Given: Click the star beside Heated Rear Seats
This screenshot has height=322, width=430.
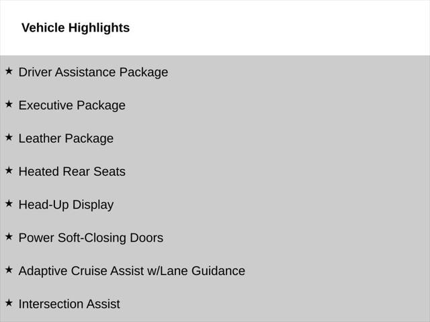Looking at the screenshot, I should [x=9, y=170].
